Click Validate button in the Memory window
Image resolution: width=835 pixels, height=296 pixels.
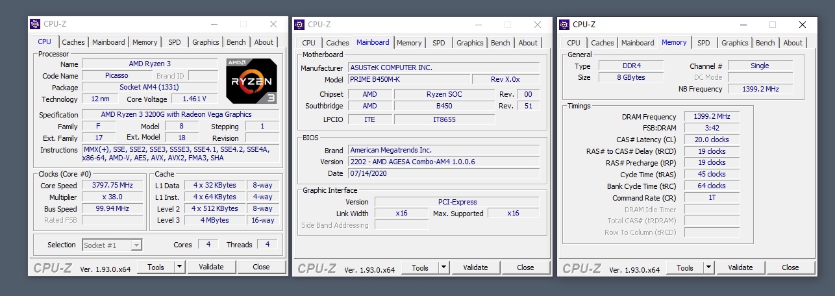(740, 267)
